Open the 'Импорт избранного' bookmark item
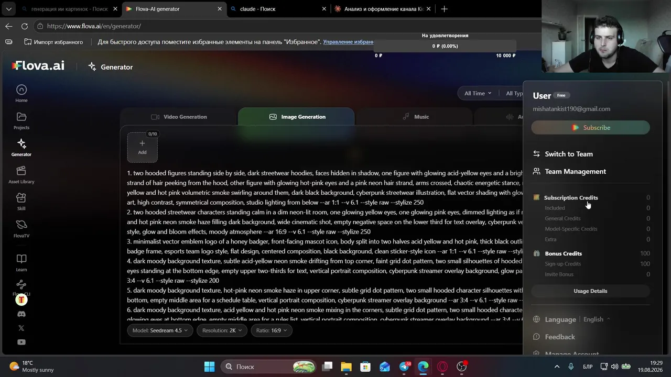The width and height of the screenshot is (671, 377). pos(53,42)
